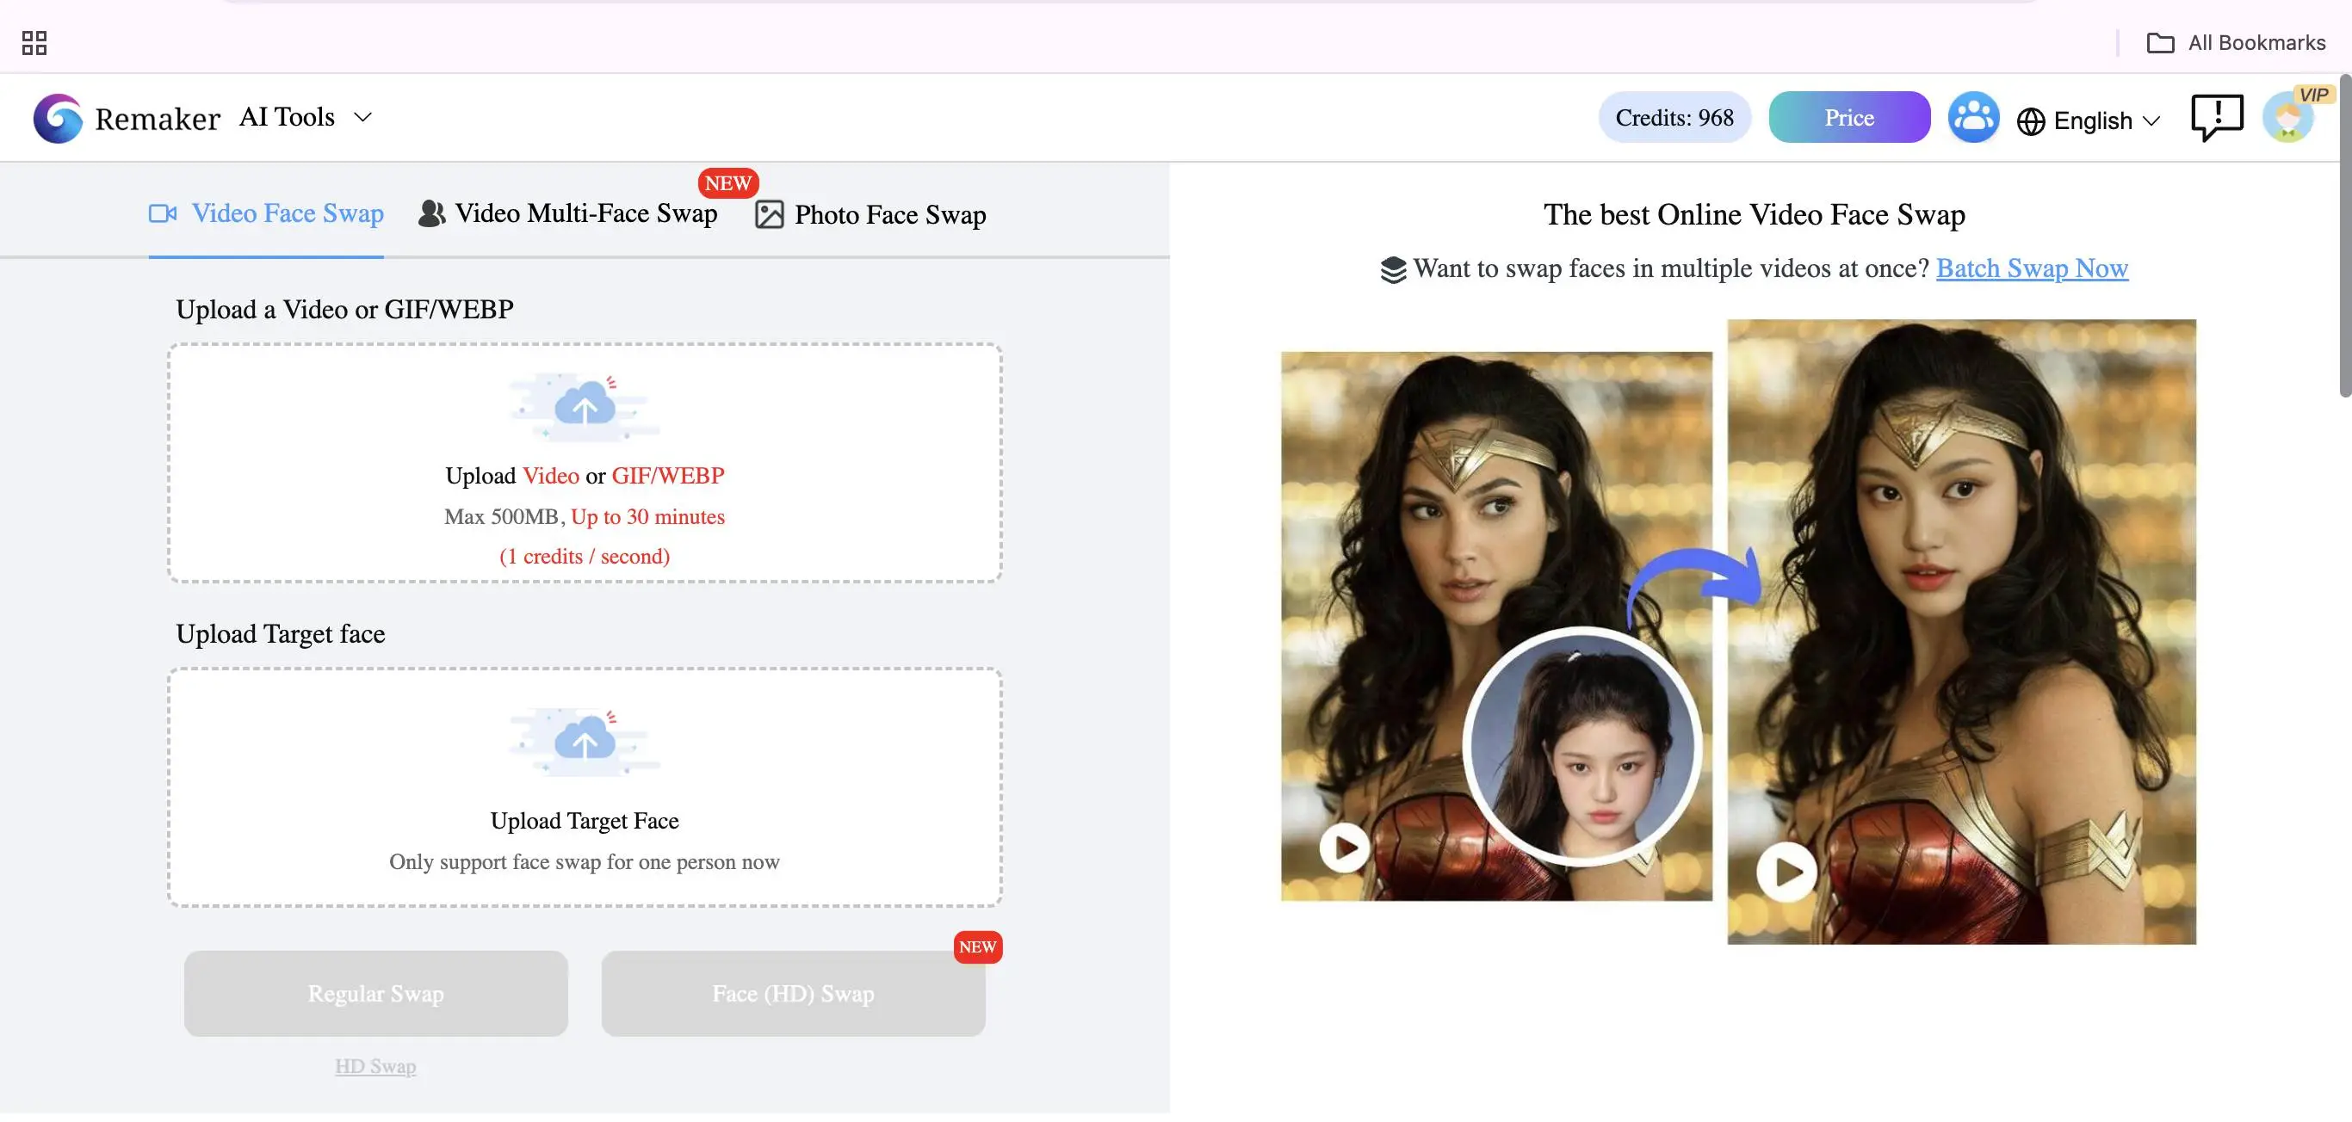Open the HD Swap link
The image size is (2352, 1122).
tap(375, 1065)
